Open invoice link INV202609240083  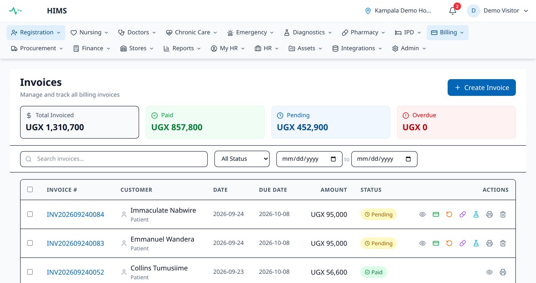click(75, 244)
